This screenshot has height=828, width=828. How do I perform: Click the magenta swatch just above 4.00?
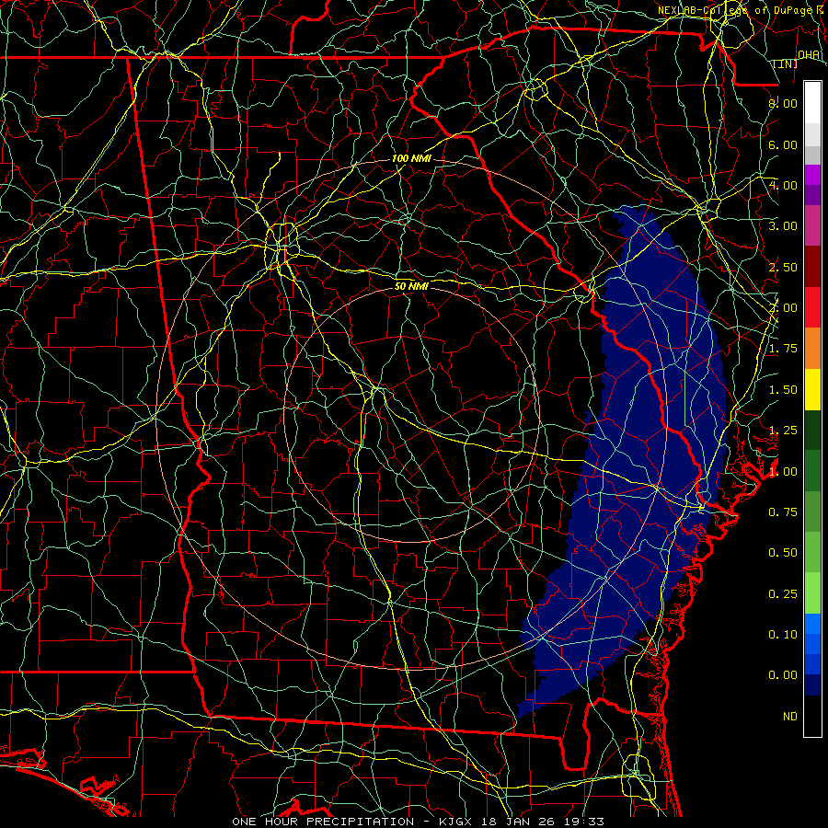pos(812,175)
